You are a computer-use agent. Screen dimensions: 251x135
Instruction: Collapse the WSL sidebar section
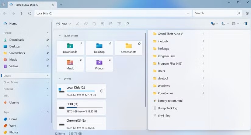click(47, 96)
